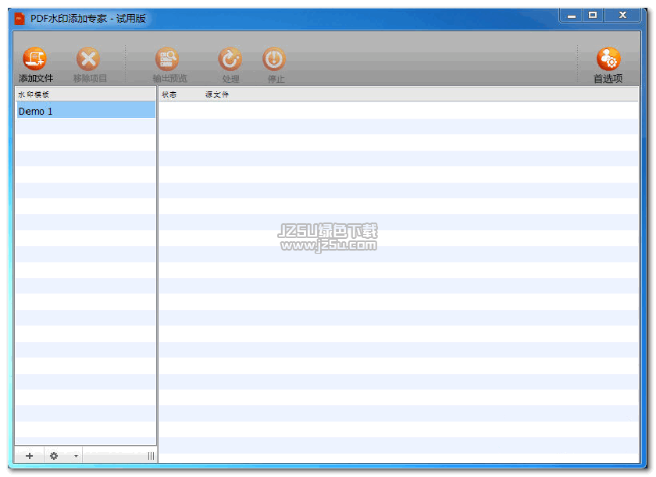Click the panel resize grip at bottom

151,456
